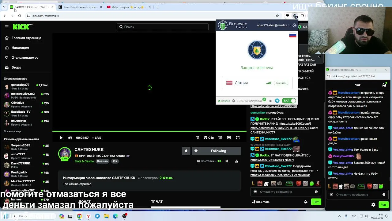This screenshot has width=392, height=221.
Task: Switch to the YouTube Дибур browser tab
Action: click(x=129, y=7)
